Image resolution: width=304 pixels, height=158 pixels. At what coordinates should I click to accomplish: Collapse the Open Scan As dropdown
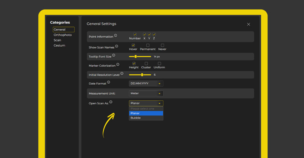[x=146, y=103]
